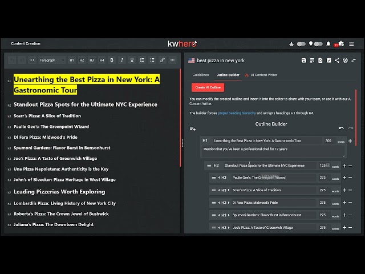Remove the Scarr's Pizza H3 row
This screenshot has height=274, width=365.
(350, 190)
